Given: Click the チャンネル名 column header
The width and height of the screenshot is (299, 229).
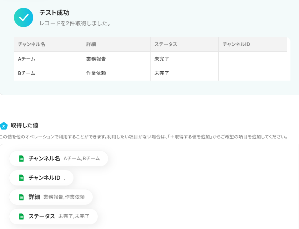Looking at the screenshot, I should click(x=31, y=45).
